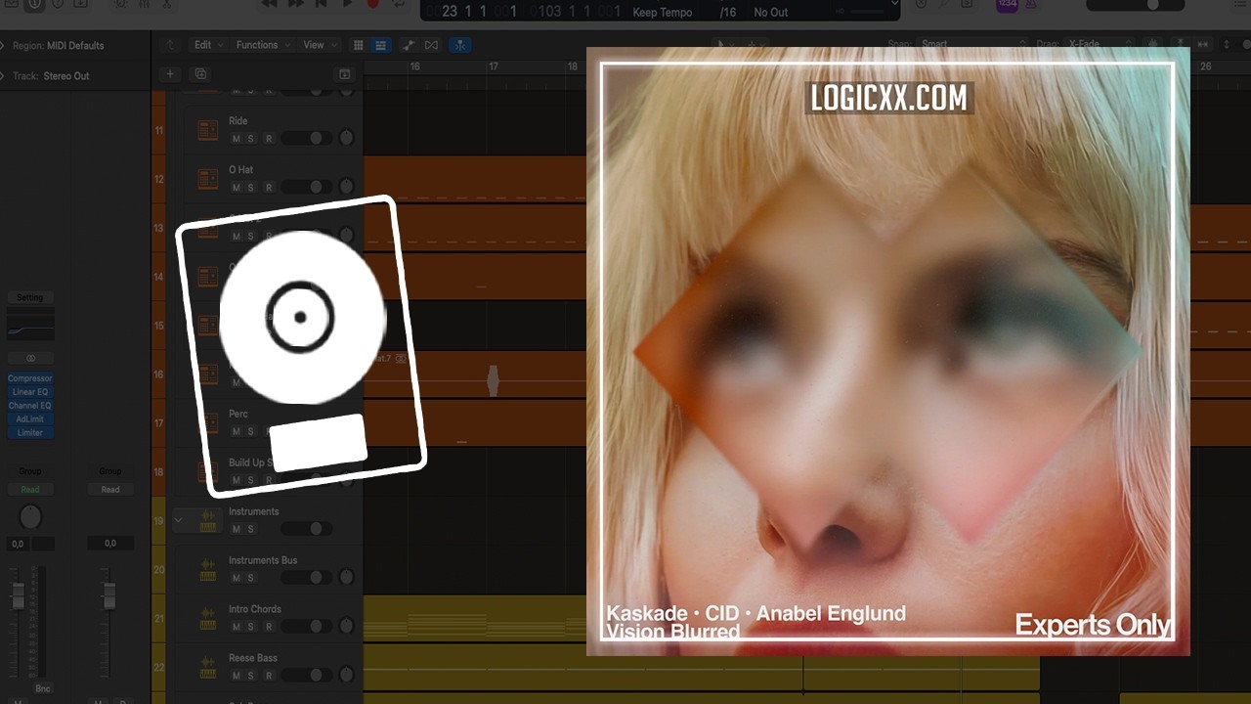This screenshot has width=1251, height=704.
Task: Open the Compressor plug-in slot
Action: [30, 378]
